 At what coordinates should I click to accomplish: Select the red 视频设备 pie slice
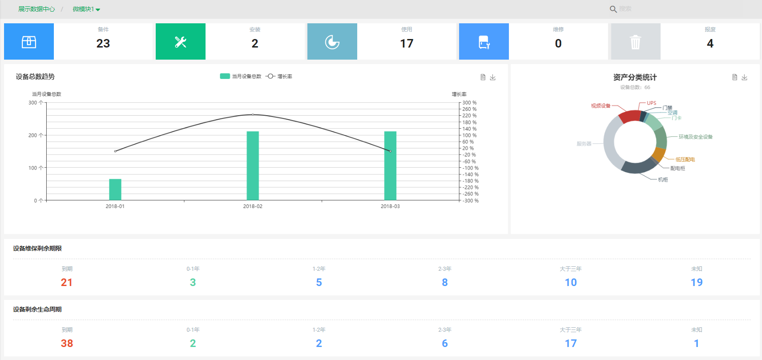[x=629, y=116]
